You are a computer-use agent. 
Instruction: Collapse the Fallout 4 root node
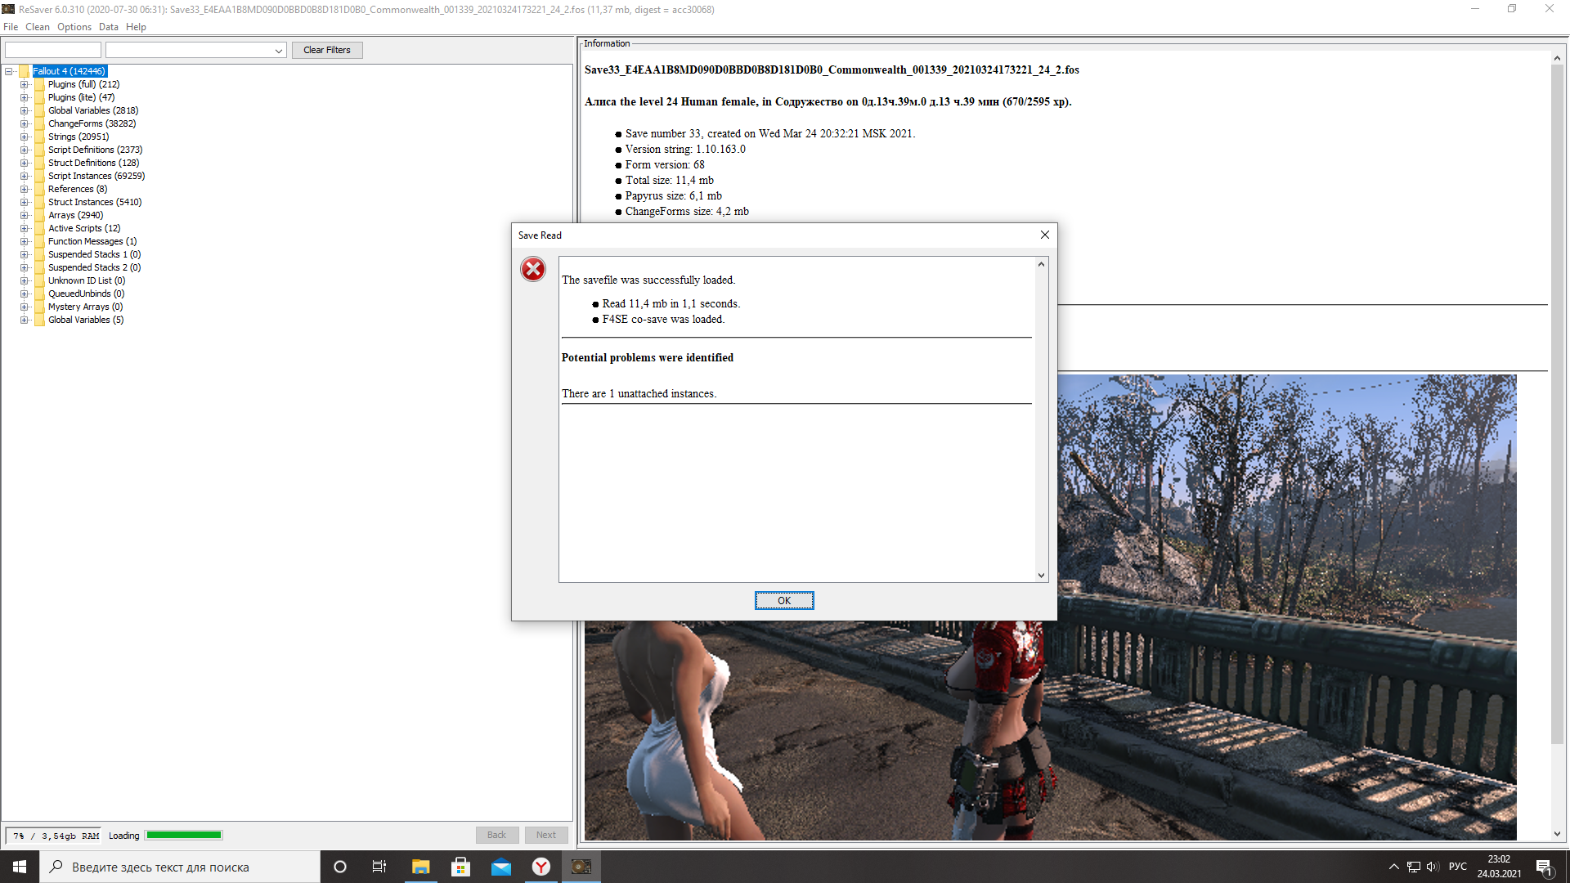(9, 71)
